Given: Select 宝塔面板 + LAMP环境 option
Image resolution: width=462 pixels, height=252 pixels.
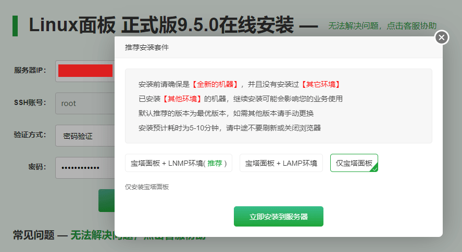Looking at the screenshot, I should (281, 163).
